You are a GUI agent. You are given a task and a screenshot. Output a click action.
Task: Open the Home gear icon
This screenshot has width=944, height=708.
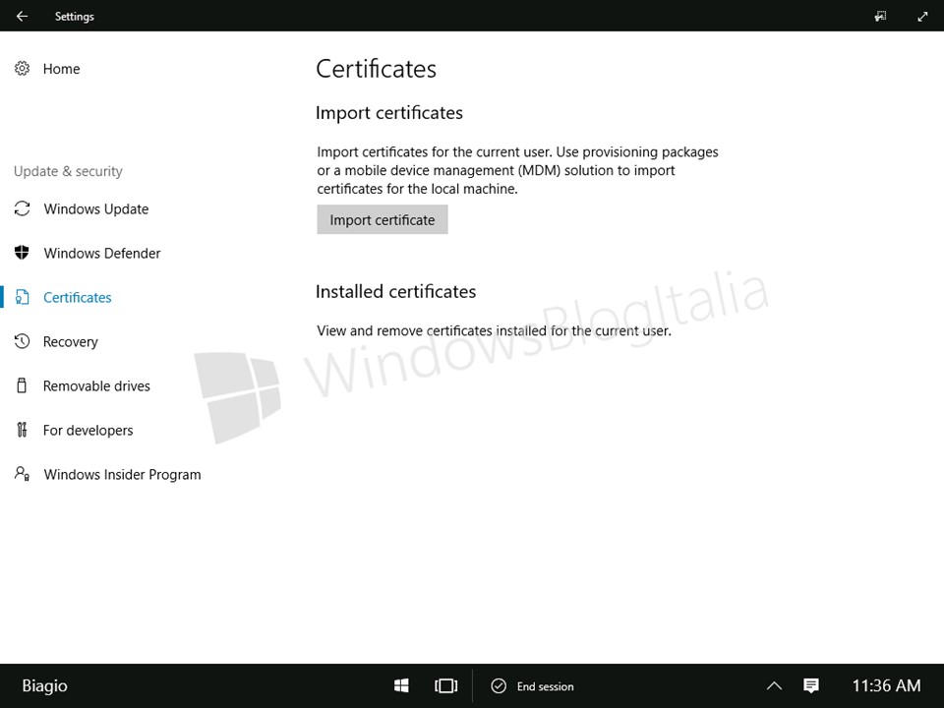(23, 69)
